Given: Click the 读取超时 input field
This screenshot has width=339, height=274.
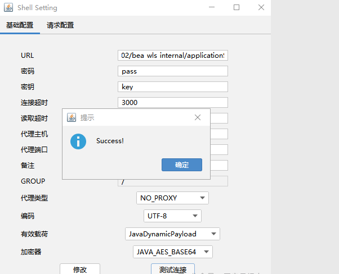Looking at the screenshot, I should [x=219, y=118].
